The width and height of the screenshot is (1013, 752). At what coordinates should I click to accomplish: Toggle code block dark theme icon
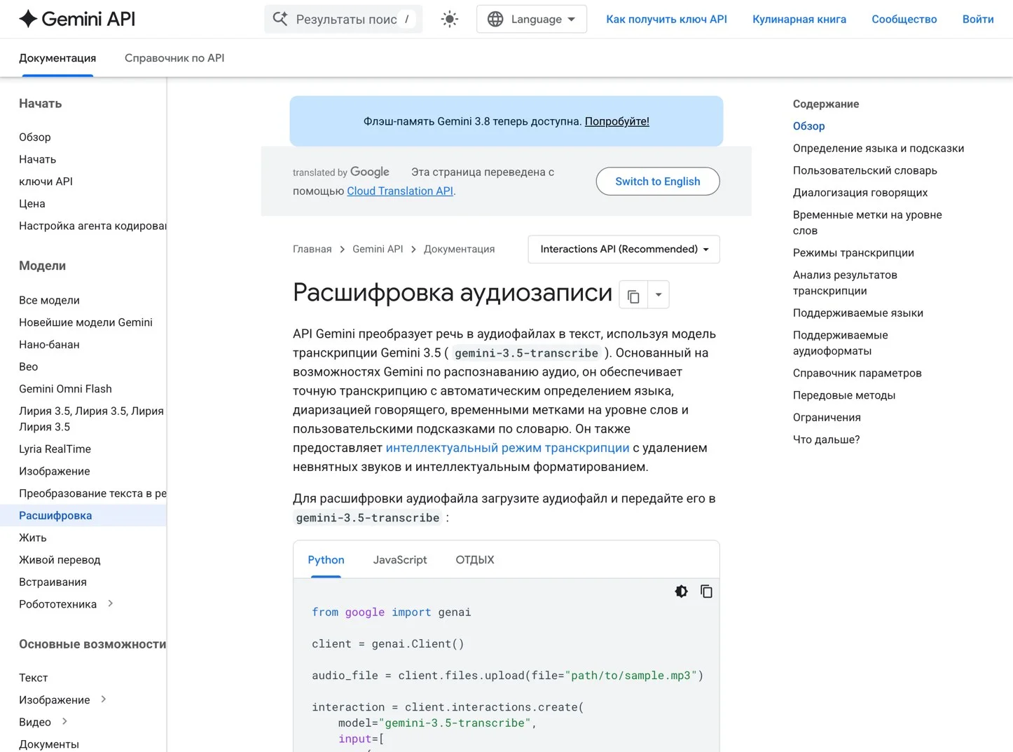click(681, 592)
